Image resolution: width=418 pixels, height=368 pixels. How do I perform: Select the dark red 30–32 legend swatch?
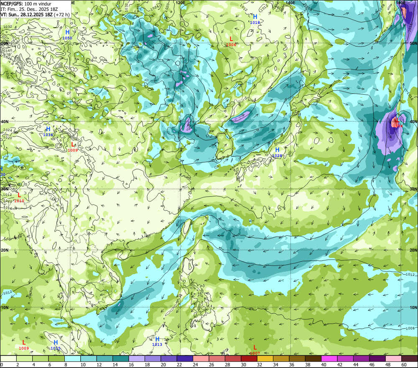pyautogui.click(x=249, y=358)
